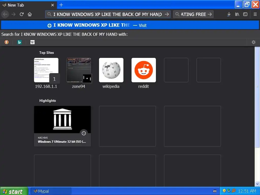
Task: Search with DuckDuckGo engine icon
Action: point(6,42)
